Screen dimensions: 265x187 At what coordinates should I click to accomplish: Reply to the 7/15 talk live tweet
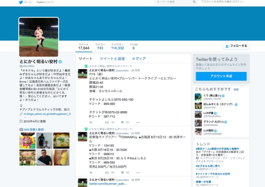(x=91, y=122)
